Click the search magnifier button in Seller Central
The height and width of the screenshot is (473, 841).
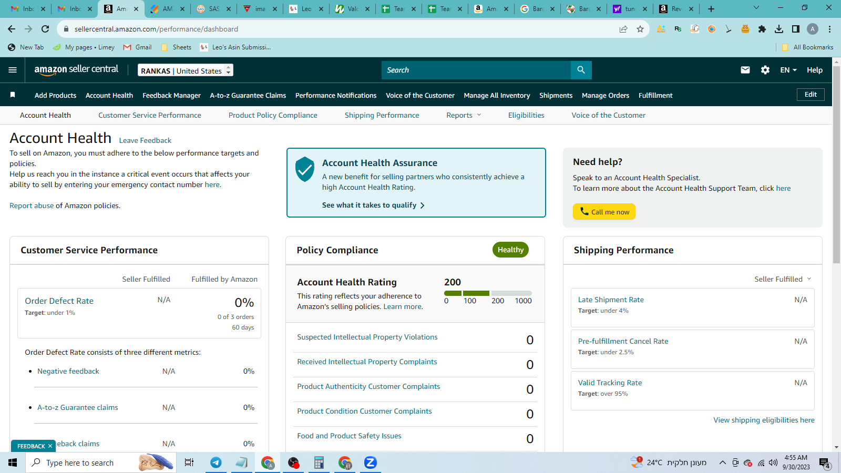pos(581,70)
